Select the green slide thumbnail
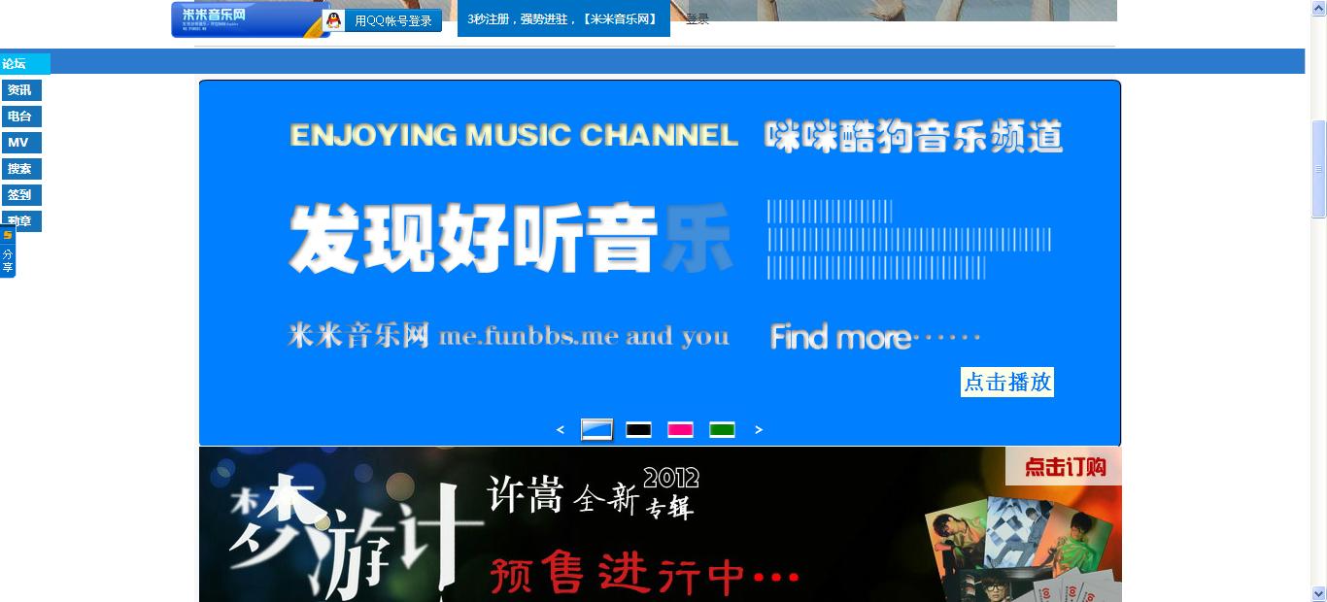Viewport: 1327px width, 602px height. 722,429
